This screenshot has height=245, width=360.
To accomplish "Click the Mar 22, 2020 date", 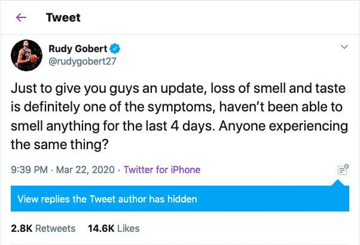I will pos(85,170).
